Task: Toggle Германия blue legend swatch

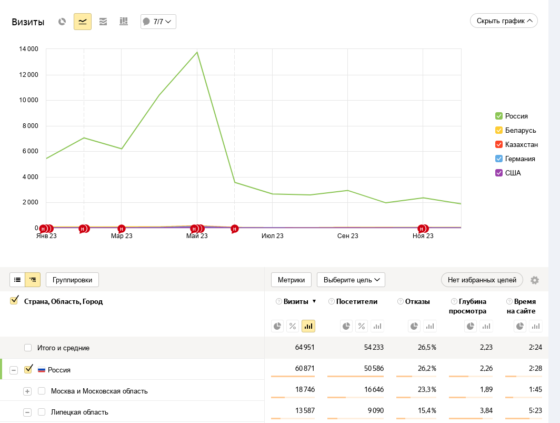Action: pyautogui.click(x=499, y=159)
